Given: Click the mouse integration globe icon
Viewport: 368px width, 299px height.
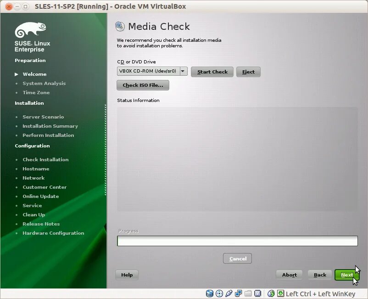Looking at the screenshot, I should click(271, 293).
